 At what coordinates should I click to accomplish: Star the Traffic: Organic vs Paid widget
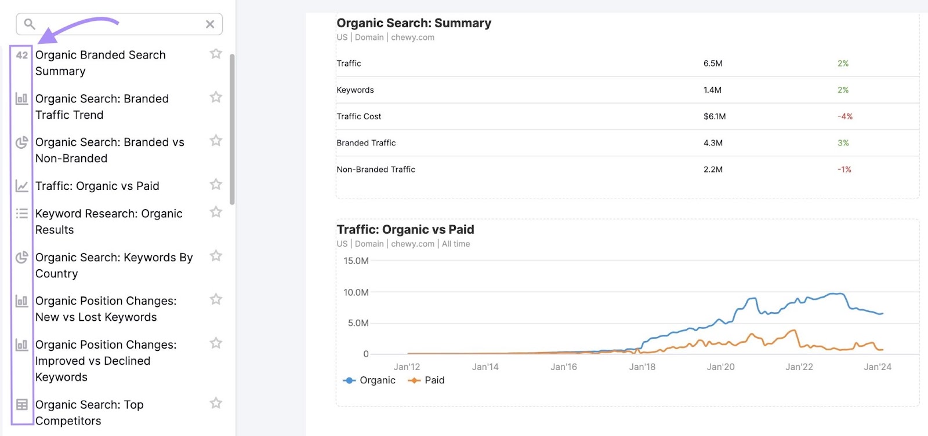click(x=216, y=184)
